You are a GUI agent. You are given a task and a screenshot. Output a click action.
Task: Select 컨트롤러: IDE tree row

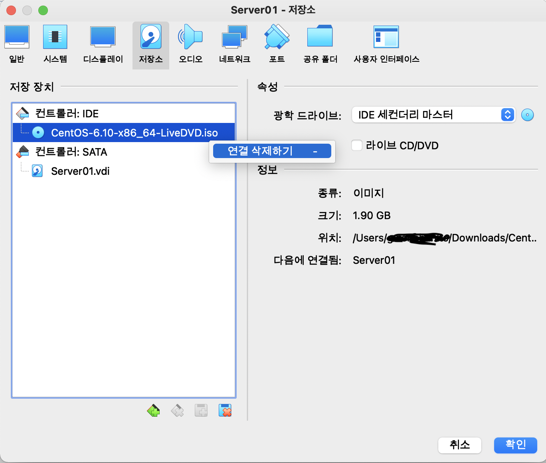point(124,113)
